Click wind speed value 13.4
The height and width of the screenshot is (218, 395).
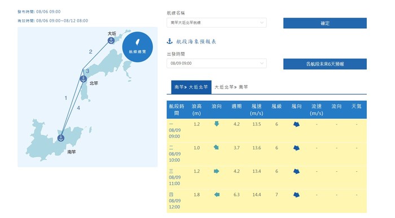tap(256, 171)
